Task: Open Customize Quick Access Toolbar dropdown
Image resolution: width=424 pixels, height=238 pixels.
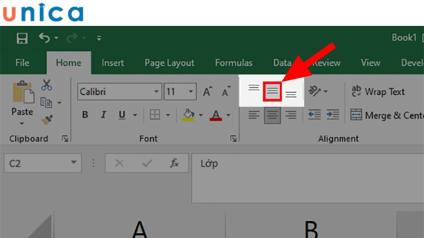Action: click(99, 38)
